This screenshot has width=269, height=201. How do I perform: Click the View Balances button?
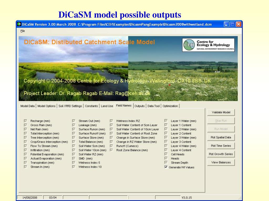[221, 162]
